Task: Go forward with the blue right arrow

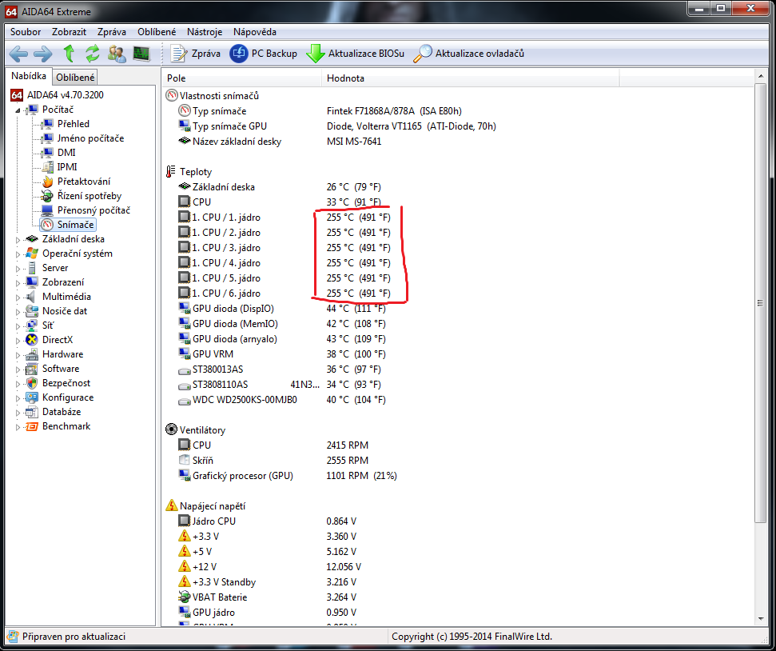Action: click(42, 54)
